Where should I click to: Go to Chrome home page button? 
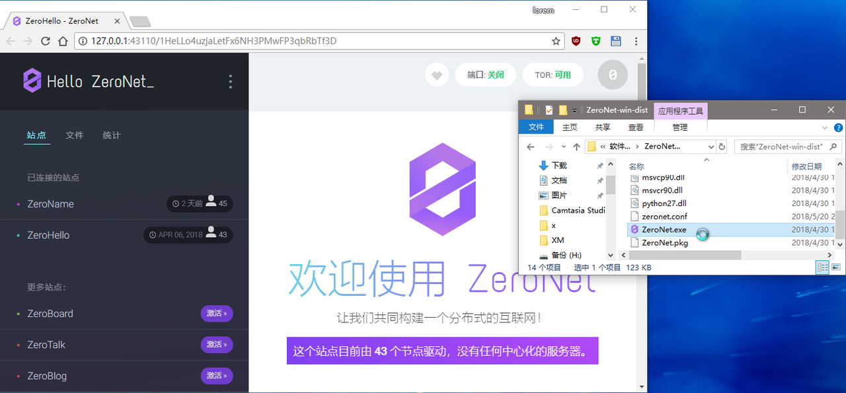63,41
